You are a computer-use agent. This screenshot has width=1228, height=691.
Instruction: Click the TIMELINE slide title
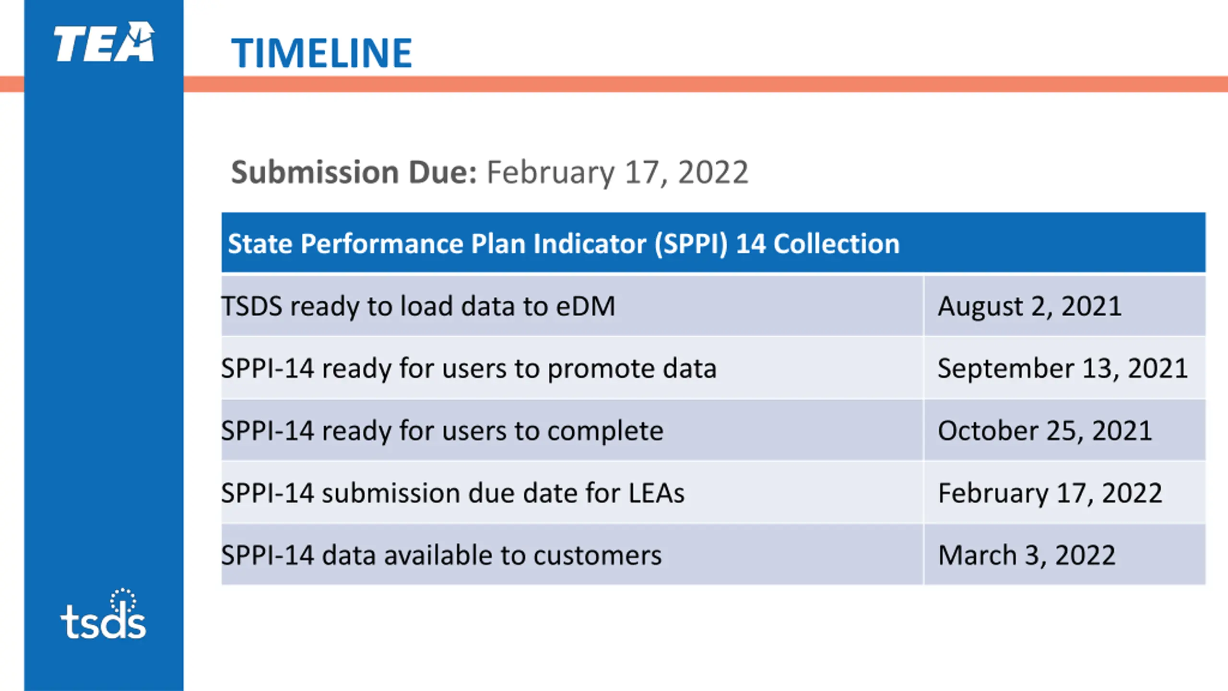pos(321,53)
